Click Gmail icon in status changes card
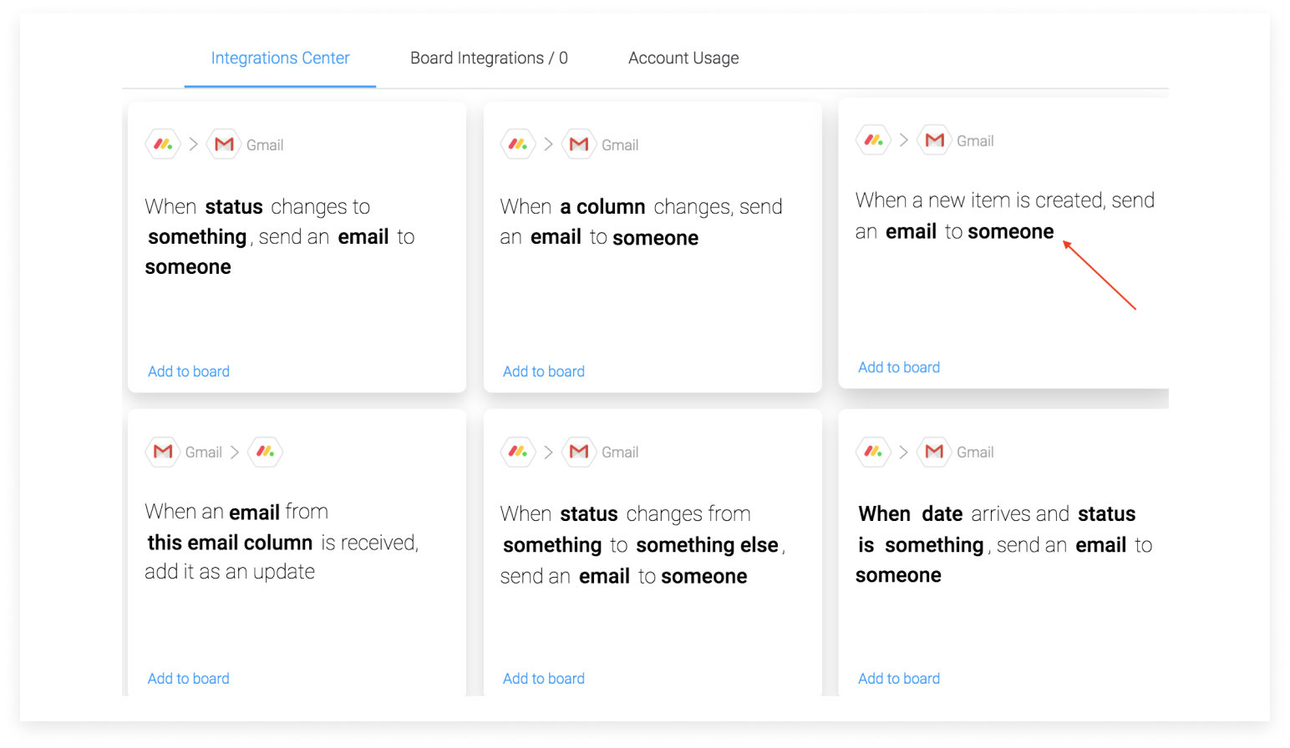The image size is (1290, 748). click(x=224, y=144)
